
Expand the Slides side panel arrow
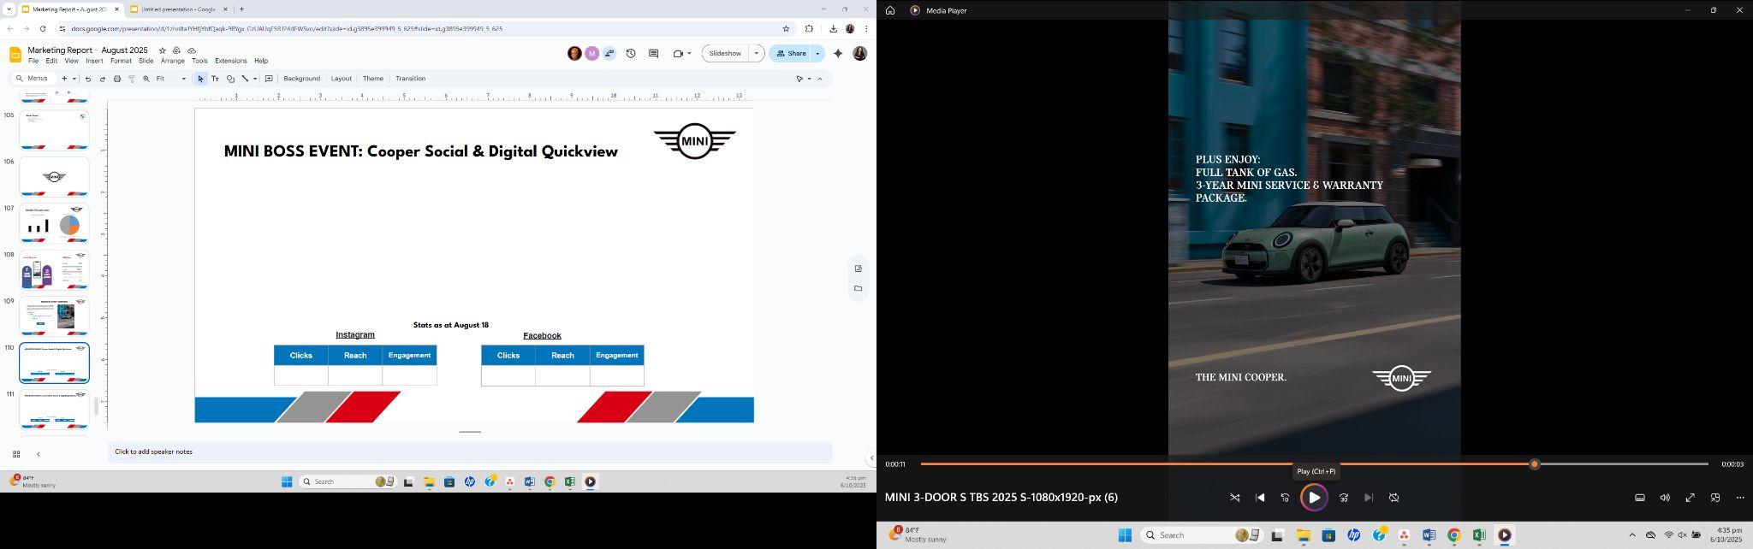click(871, 457)
